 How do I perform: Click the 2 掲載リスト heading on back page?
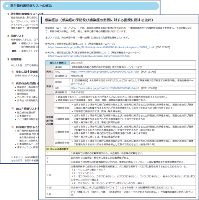pyautogui.click(x=16, y=36)
